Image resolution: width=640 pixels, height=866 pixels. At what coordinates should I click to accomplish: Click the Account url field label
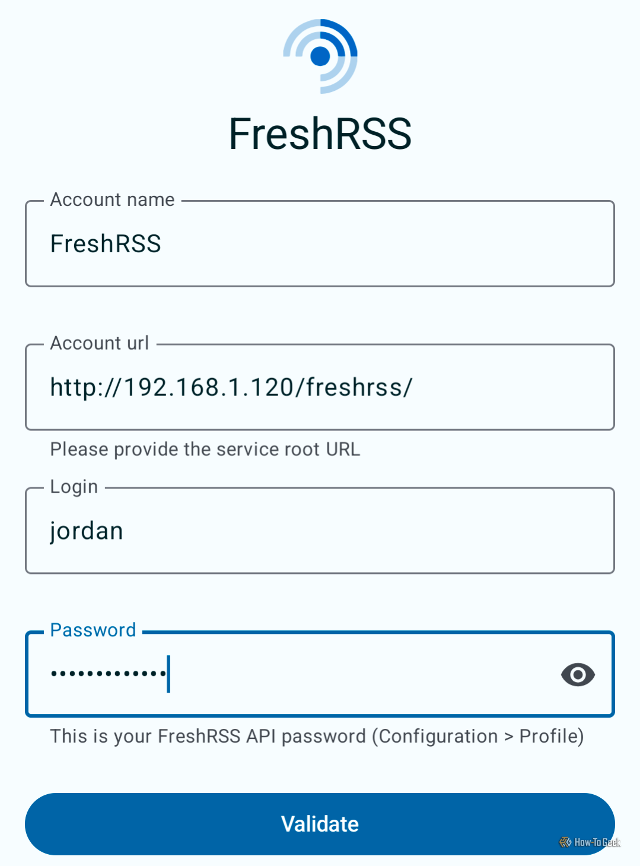99,344
